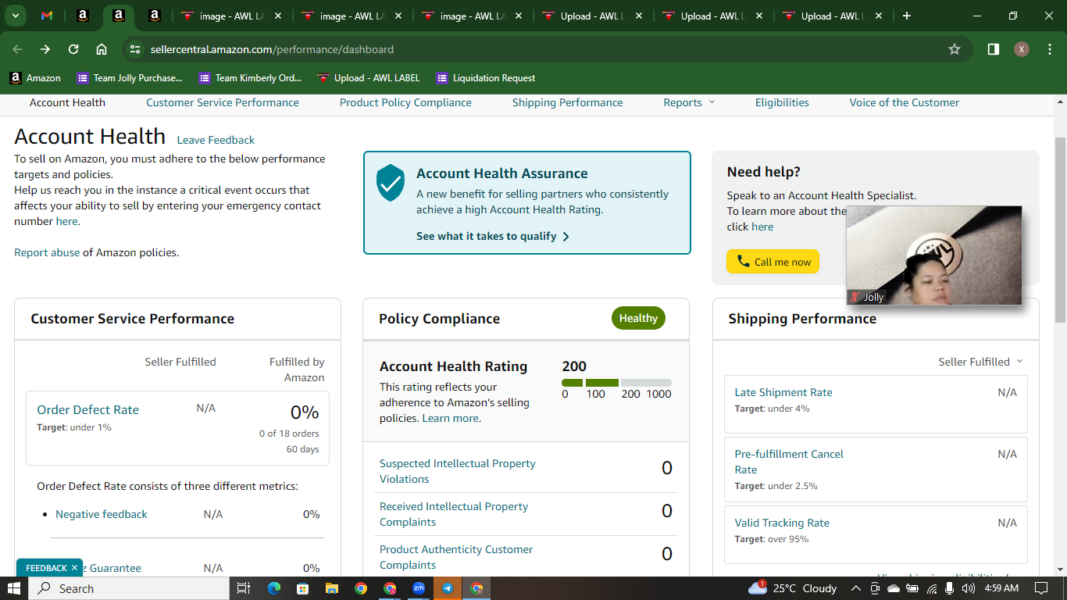Click the microphone icon in system tray
This screenshot has height=600, width=1067.
950,588
